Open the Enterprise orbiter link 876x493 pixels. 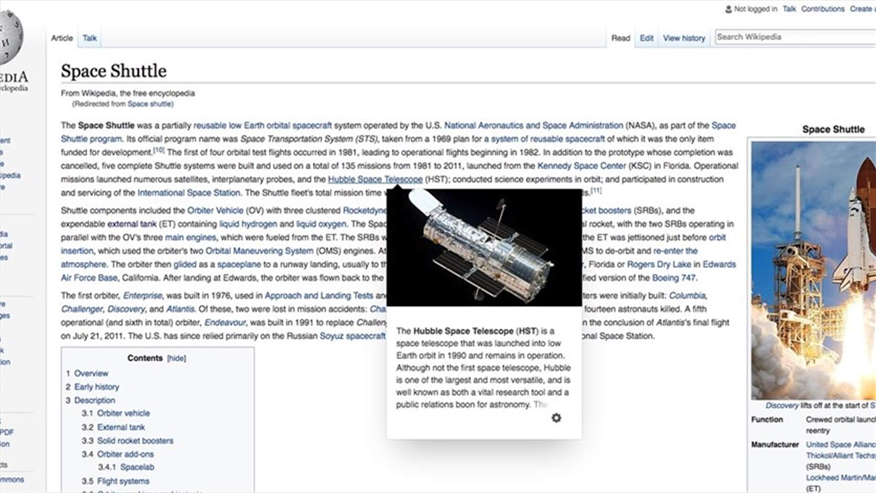click(x=142, y=296)
